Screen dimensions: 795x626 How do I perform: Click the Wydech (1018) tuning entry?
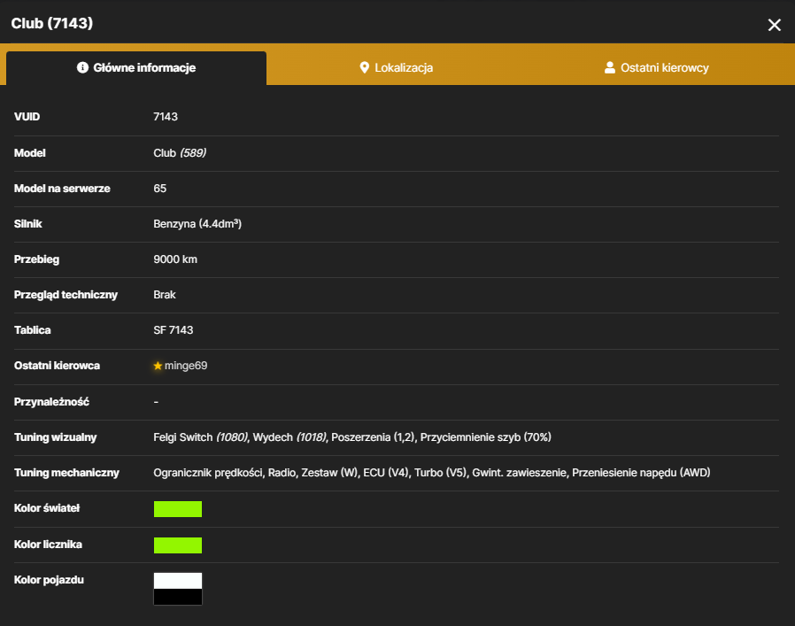290,437
